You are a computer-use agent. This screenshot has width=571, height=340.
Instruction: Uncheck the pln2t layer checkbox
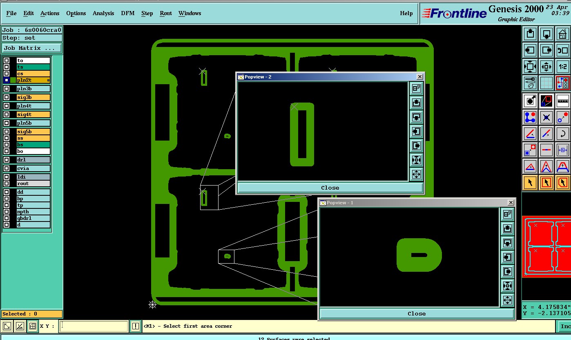(7, 80)
